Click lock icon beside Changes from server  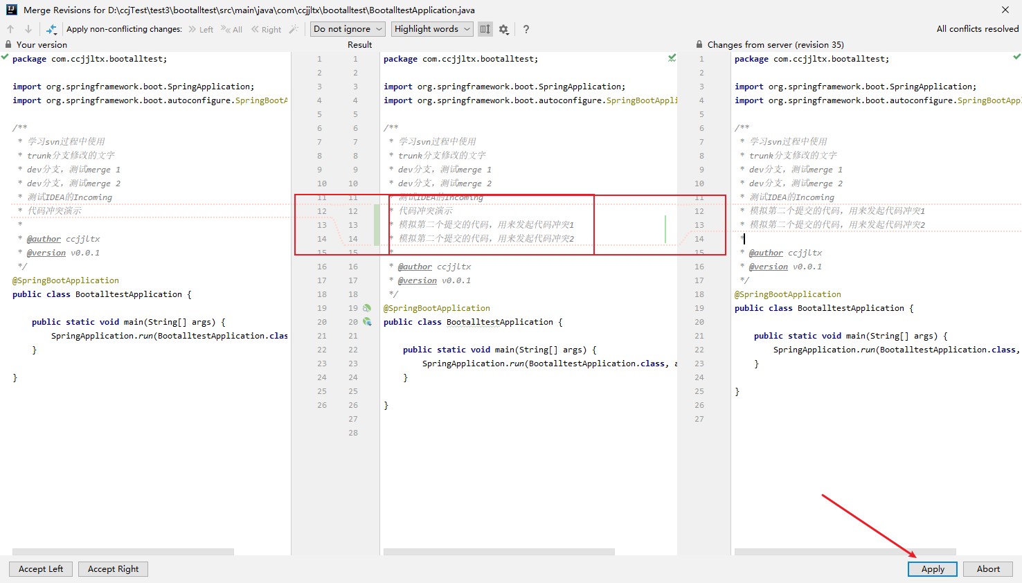coord(699,44)
